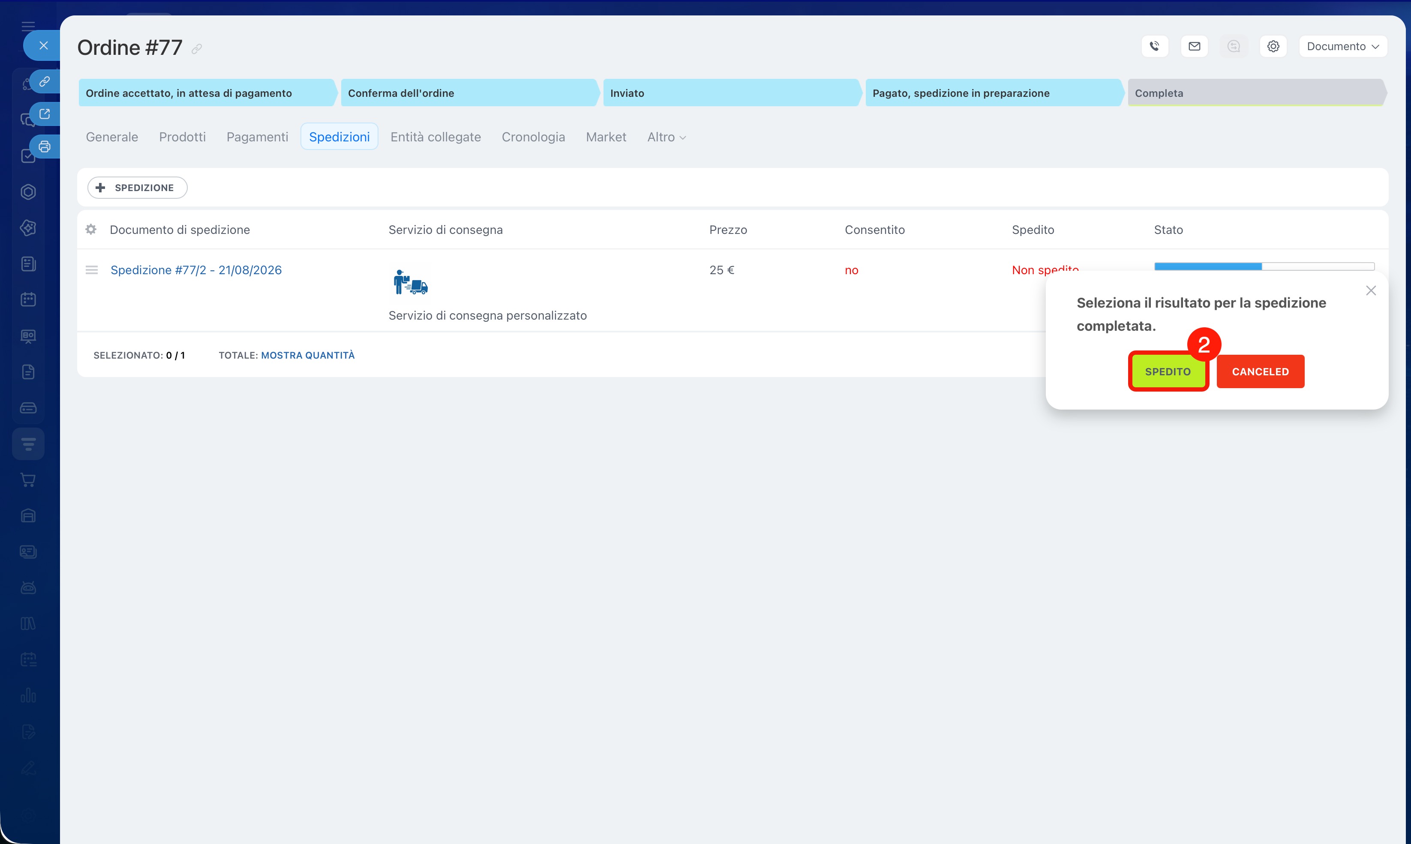Mark the shipment as SPEDITO
This screenshot has width=1411, height=844.
pyautogui.click(x=1168, y=371)
